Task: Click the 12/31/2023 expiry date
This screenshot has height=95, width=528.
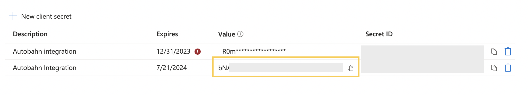Action: click(x=173, y=52)
